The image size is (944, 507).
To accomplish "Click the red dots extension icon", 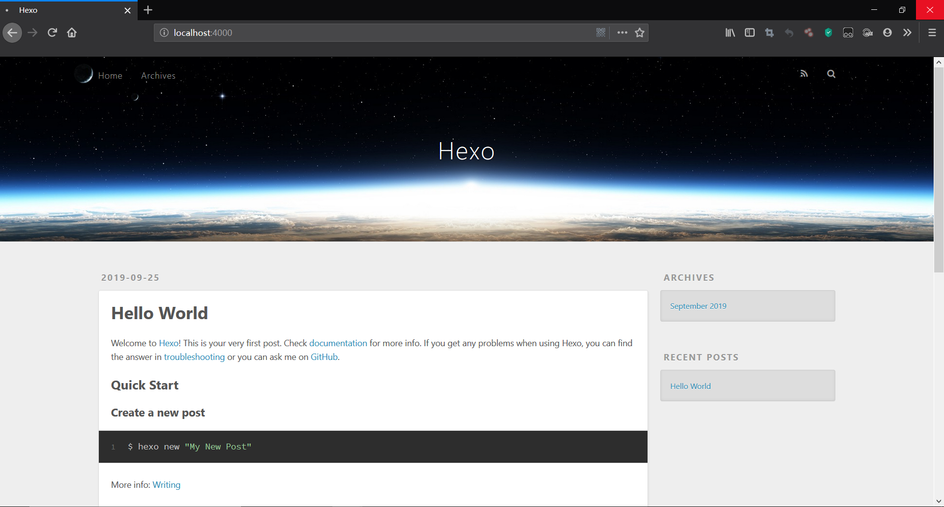I will tap(809, 33).
